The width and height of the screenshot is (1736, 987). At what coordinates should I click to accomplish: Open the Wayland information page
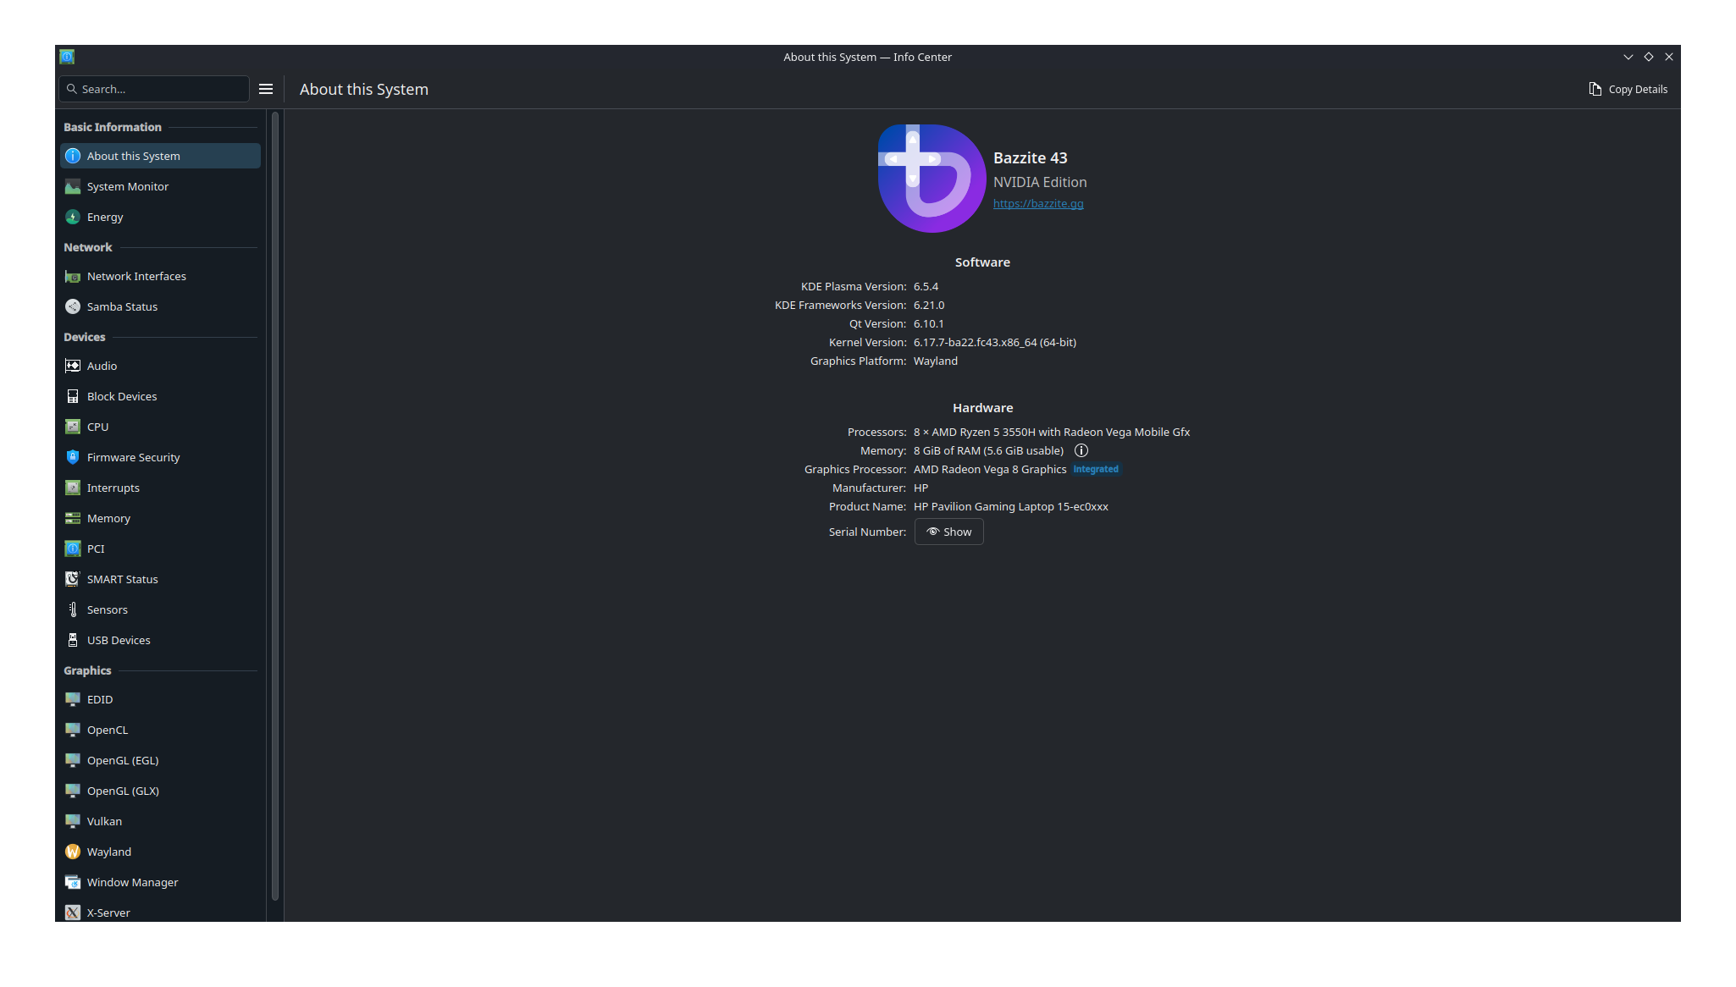[x=108, y=852]
